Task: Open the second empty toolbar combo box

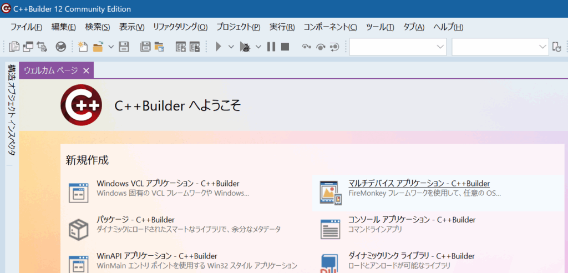Action: pyautogui.click(x=500, y=47)
